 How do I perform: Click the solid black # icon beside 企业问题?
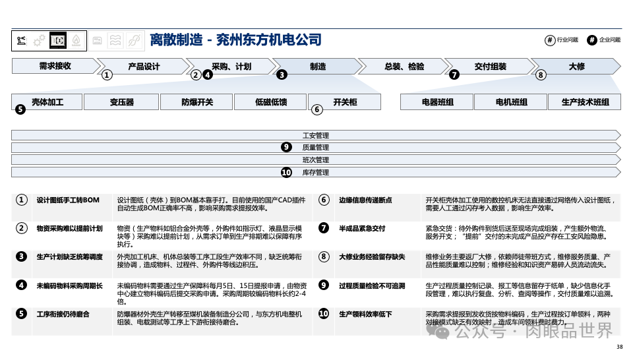point(592,40)
